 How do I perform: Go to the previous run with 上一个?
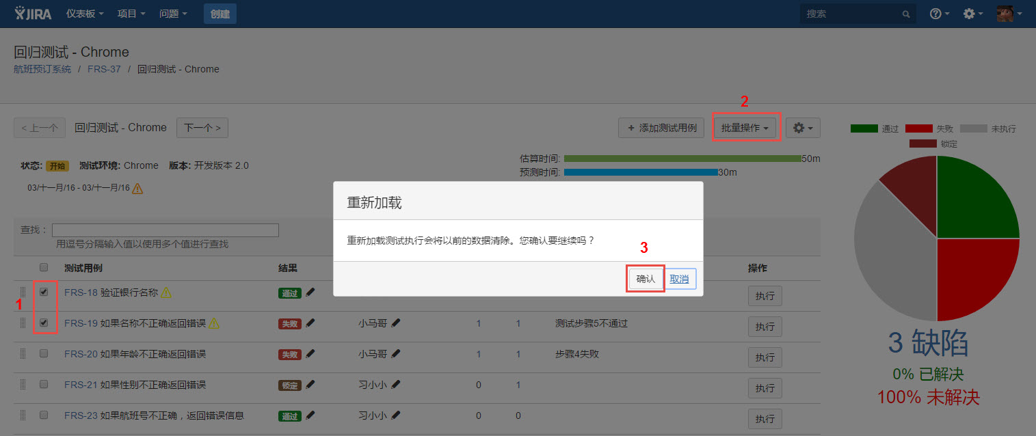tap(40, 128)
